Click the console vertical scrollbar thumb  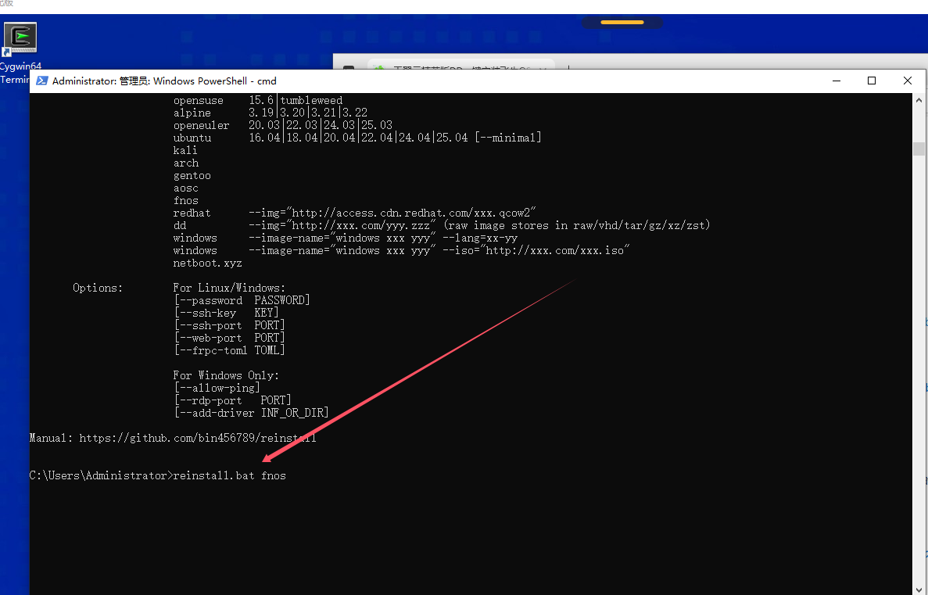click(919, 149)
